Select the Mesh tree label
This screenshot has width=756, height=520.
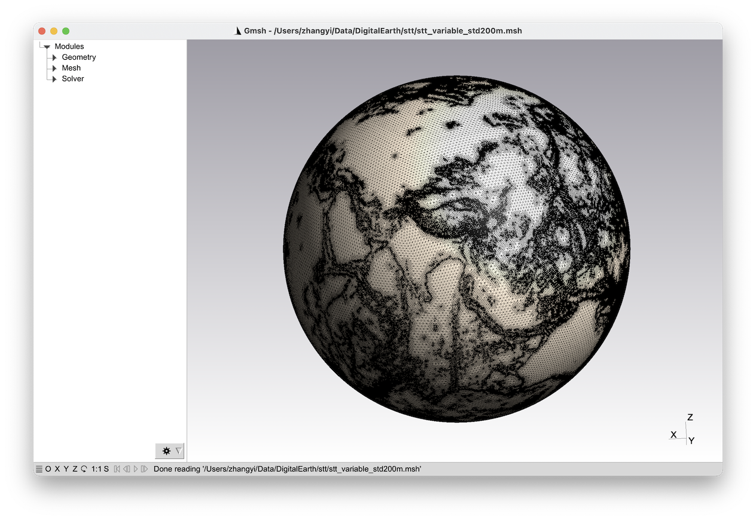[x=71, y=68]
